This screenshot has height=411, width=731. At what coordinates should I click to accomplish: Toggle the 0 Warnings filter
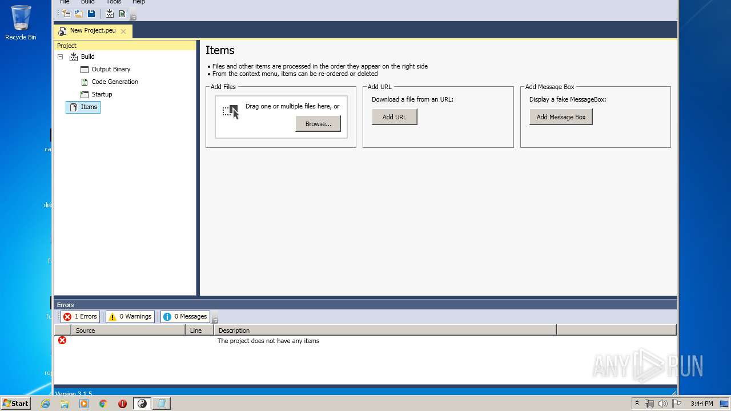(130, 317)
